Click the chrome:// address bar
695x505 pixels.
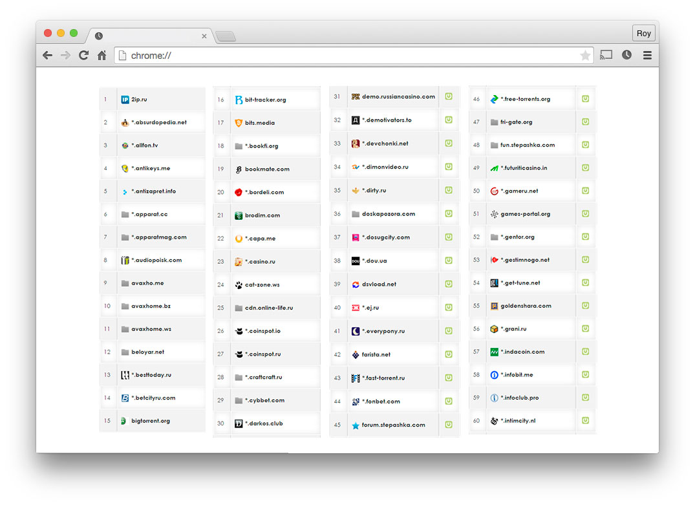click(x=354, y=56)
